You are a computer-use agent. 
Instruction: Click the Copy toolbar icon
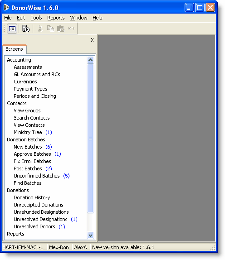50,29
